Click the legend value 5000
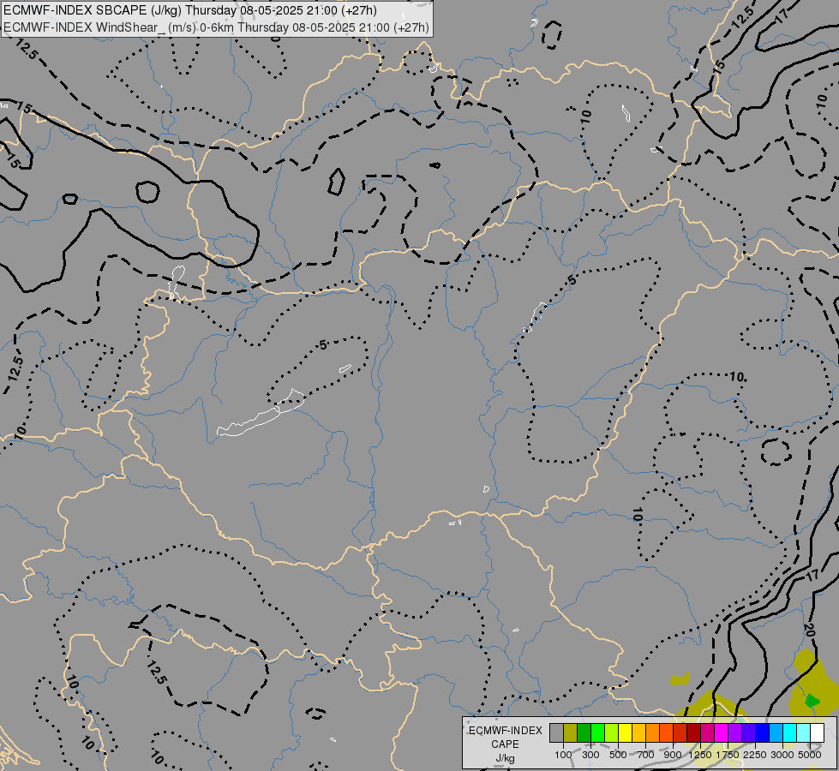 coord(810,755)
